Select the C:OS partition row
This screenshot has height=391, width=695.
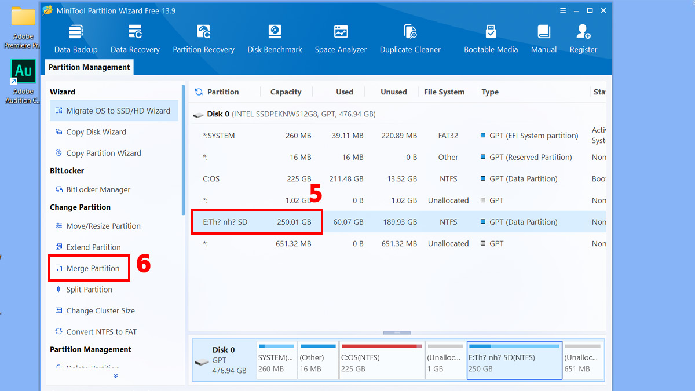(398, 179)
